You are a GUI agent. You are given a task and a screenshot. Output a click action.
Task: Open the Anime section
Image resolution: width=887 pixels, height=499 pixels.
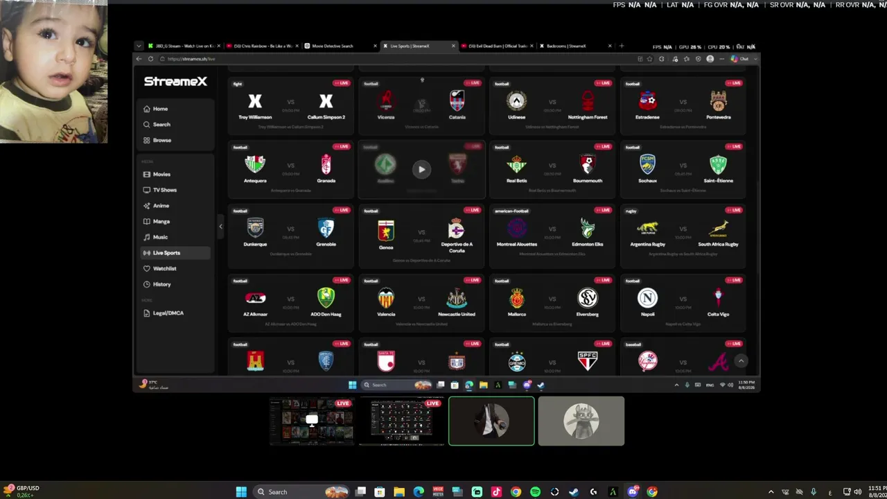pos(175,206)
